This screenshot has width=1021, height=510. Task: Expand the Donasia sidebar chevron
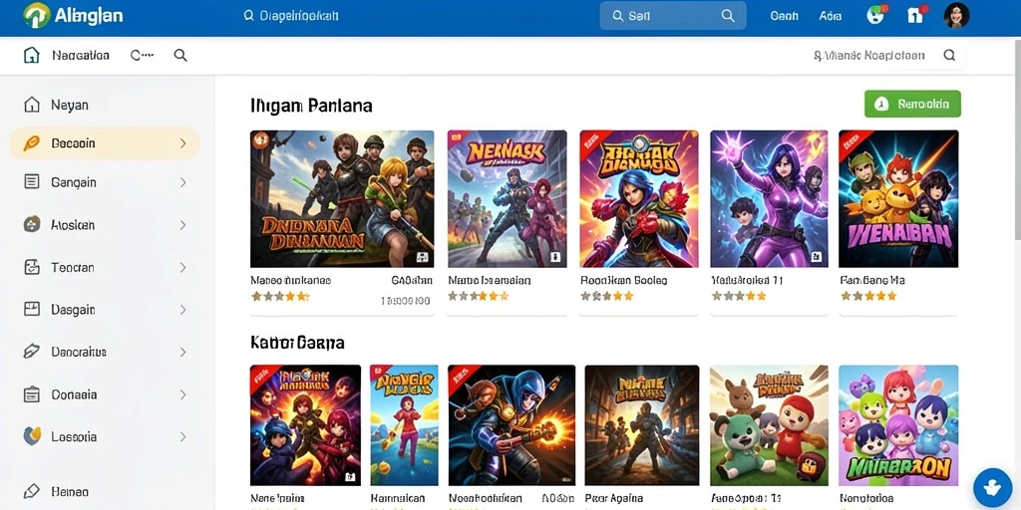click(x=183, y=394)
